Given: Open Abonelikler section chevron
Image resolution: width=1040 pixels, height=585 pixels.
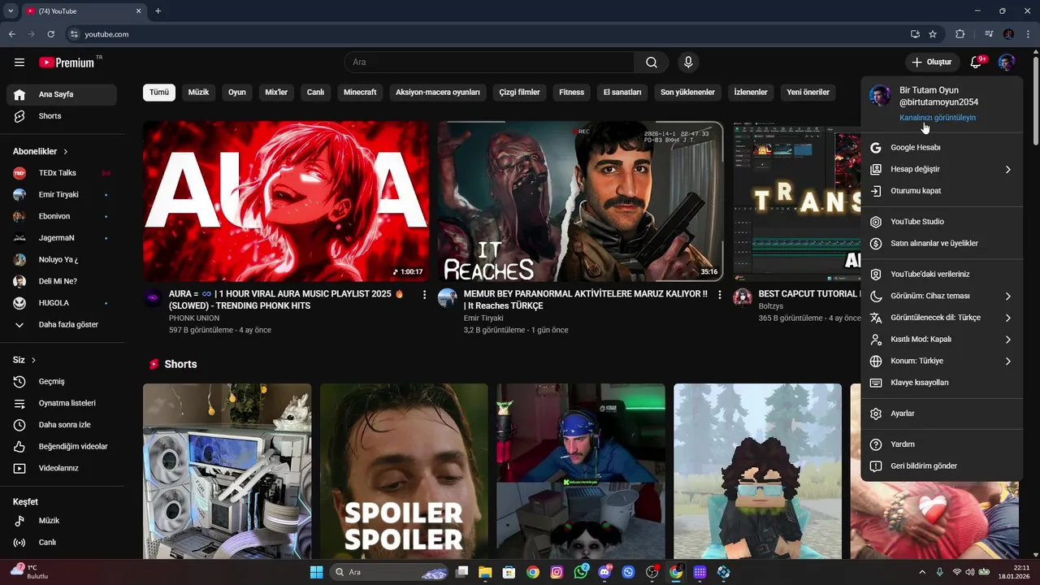Looking at the screenshot, I should [66, 152].
